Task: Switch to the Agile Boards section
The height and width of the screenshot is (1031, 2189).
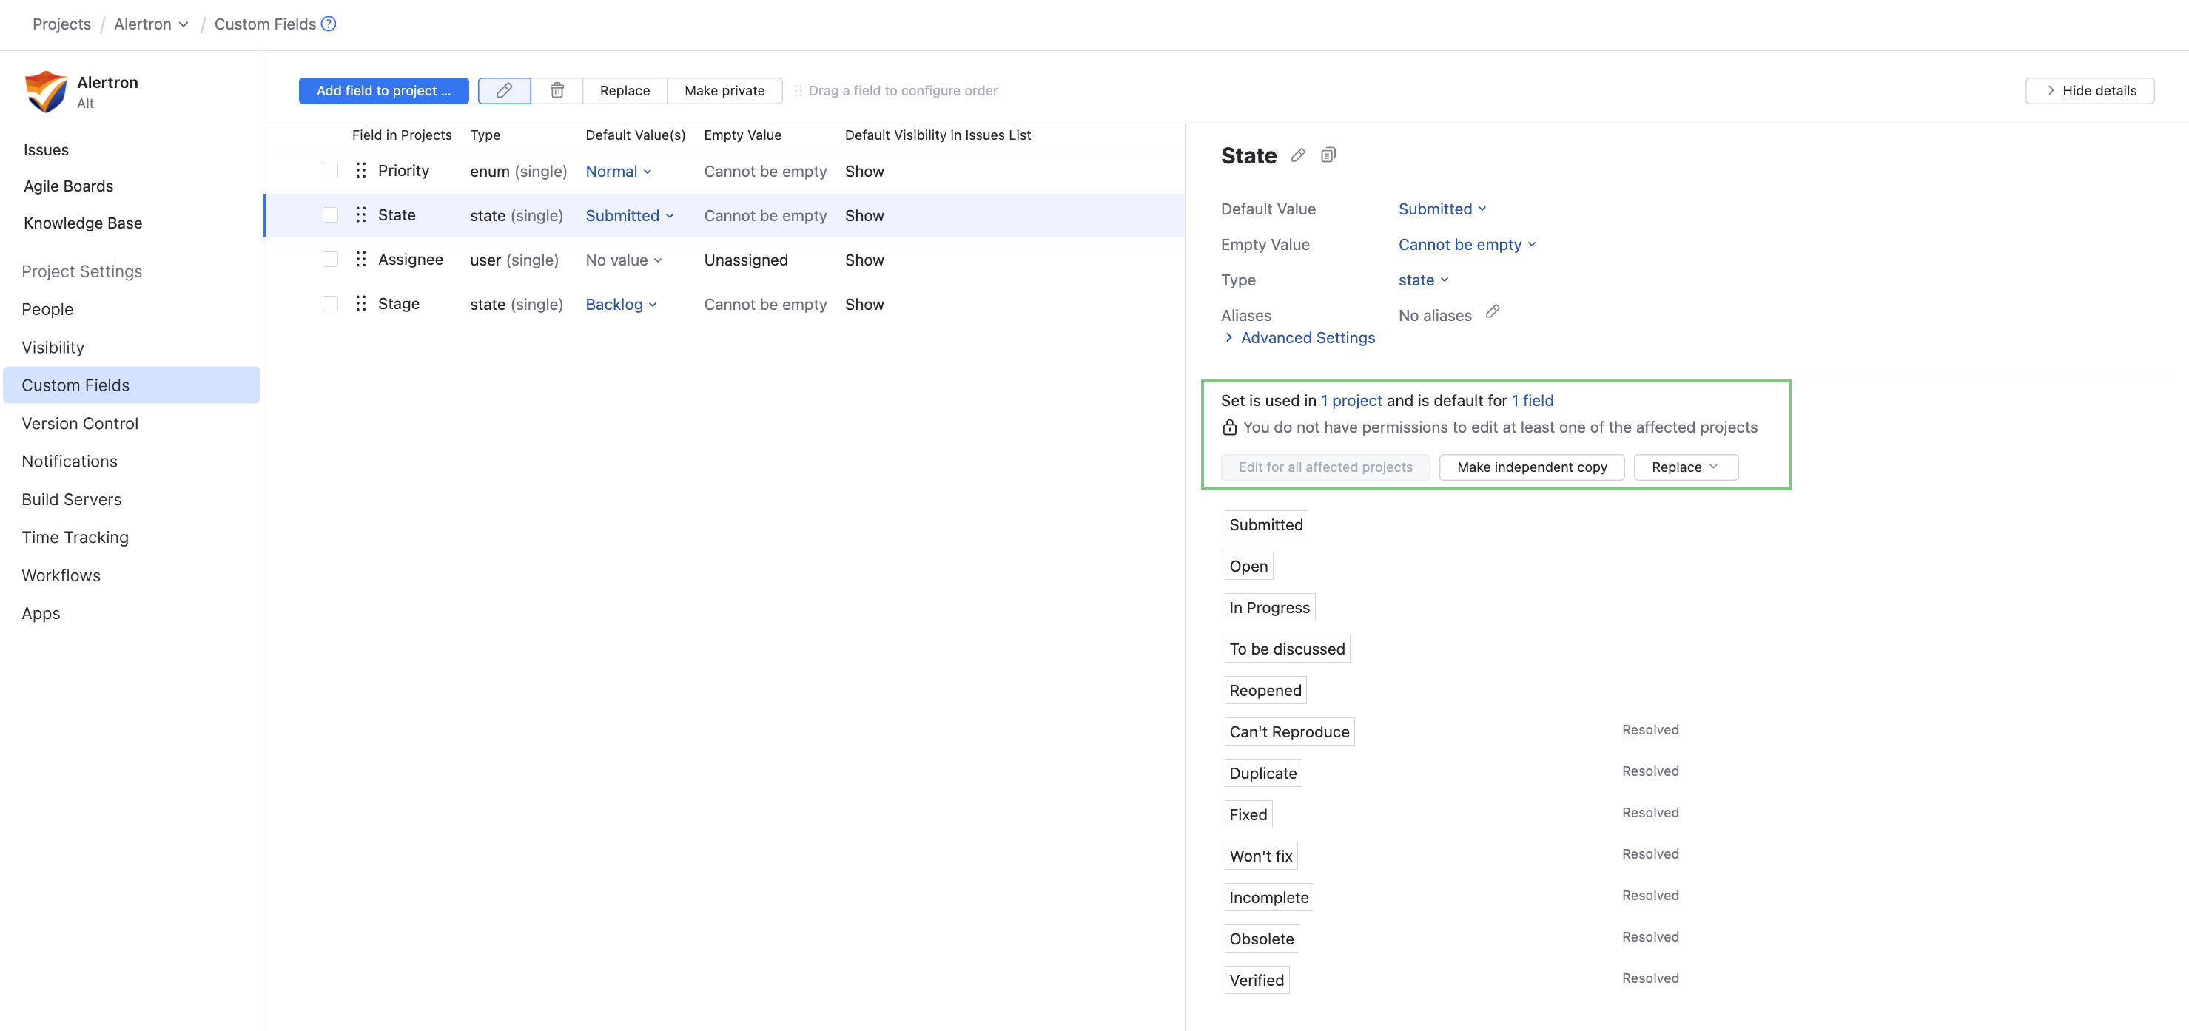Action: tap(68, 185)
